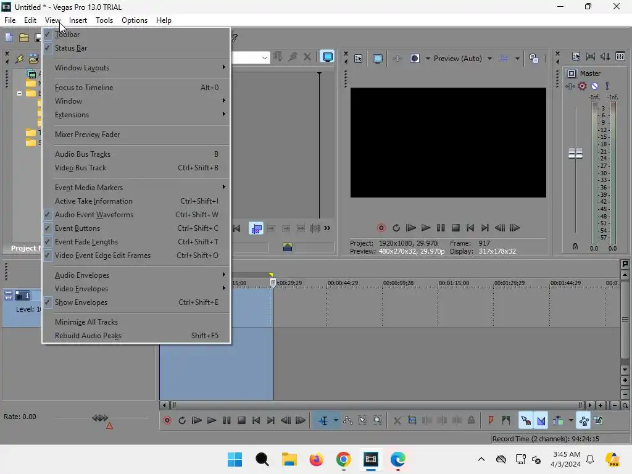The height and width of the screenshot is (474, 632).
Task: Expand Window Layouts submenu
Action: coord(136,68)
